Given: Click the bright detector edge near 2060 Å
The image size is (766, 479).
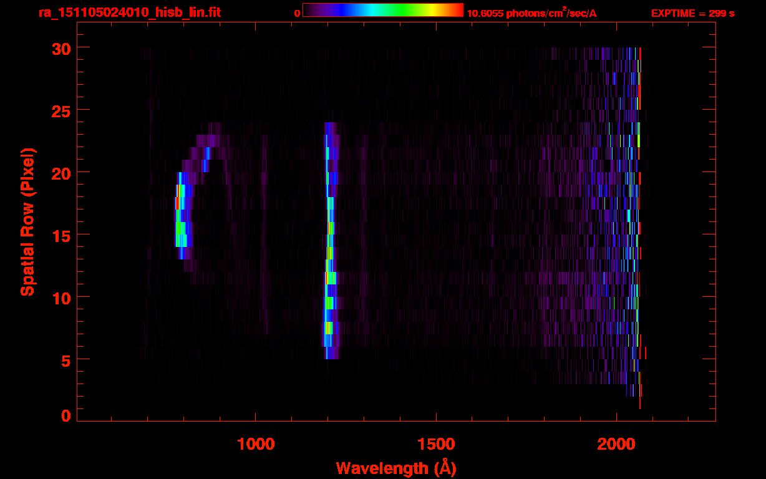Looking at the screenshot, I should click(x=639, y=228).
